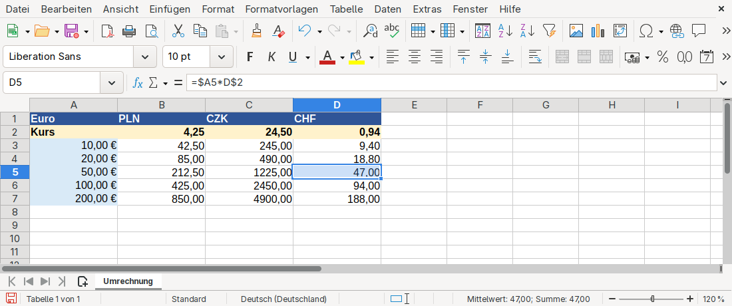Insert pivot table icon
732x306 pixels.
[x=620, y=31]
